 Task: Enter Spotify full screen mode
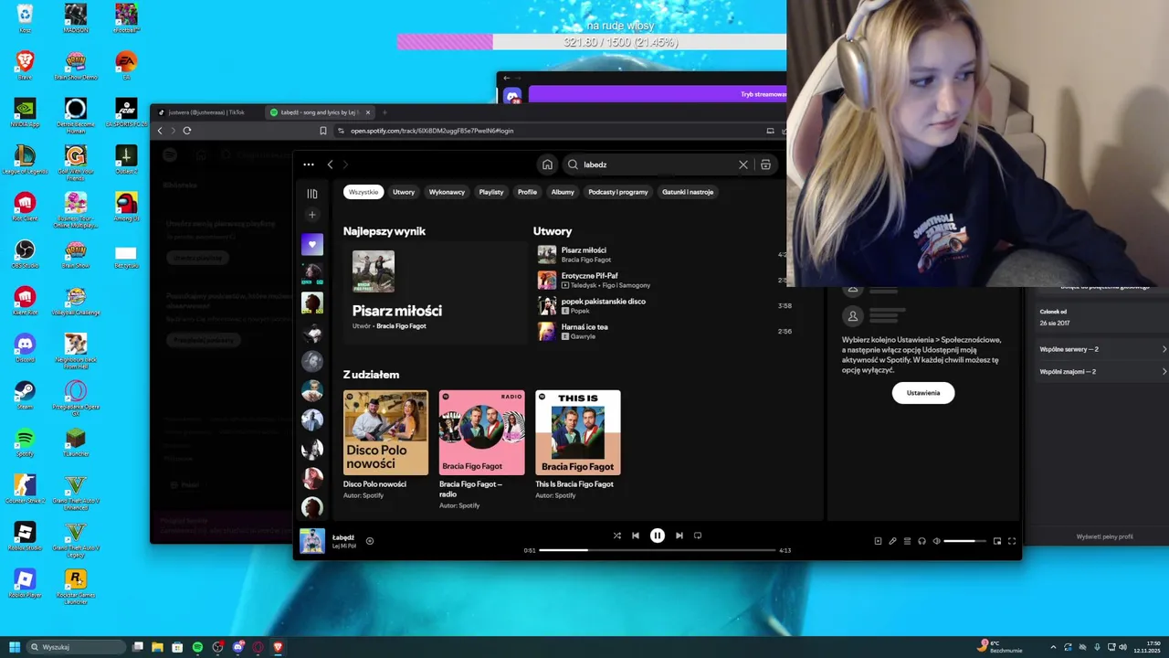click(1012, 541)
